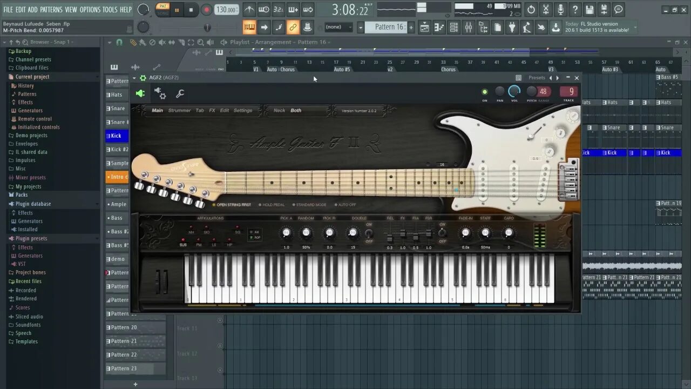This screenshot has width=691, height=389.
Task: Adjust the AGF2 PAN knob
Action: click(500, 91)
